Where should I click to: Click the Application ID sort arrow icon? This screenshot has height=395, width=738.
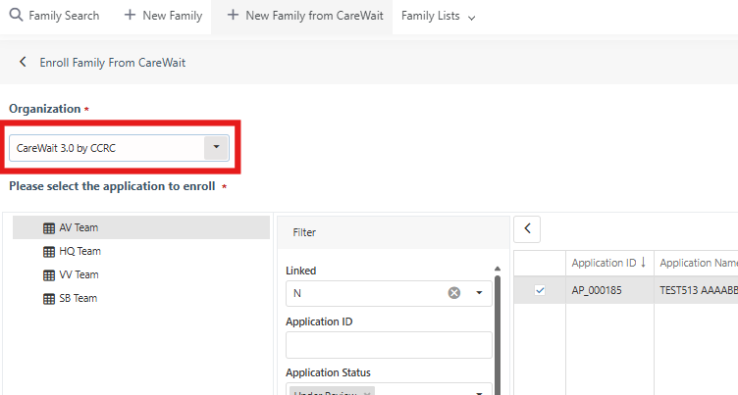coord(643,263)
